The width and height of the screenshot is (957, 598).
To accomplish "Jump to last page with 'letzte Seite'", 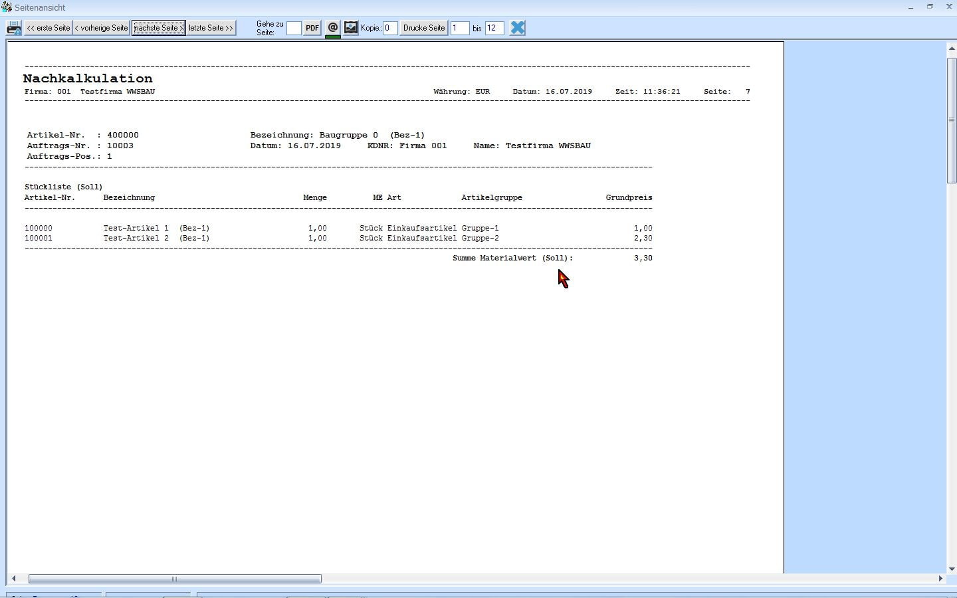I will (x=211, y=28).
